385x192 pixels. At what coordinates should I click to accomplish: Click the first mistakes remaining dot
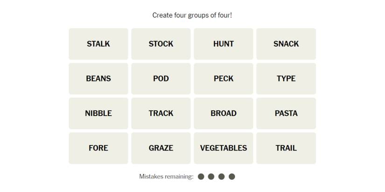pyautogui.click(x=201, y=177)
